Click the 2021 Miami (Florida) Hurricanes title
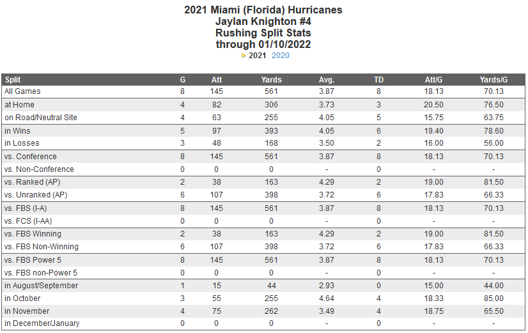 [x=263, y=10]
